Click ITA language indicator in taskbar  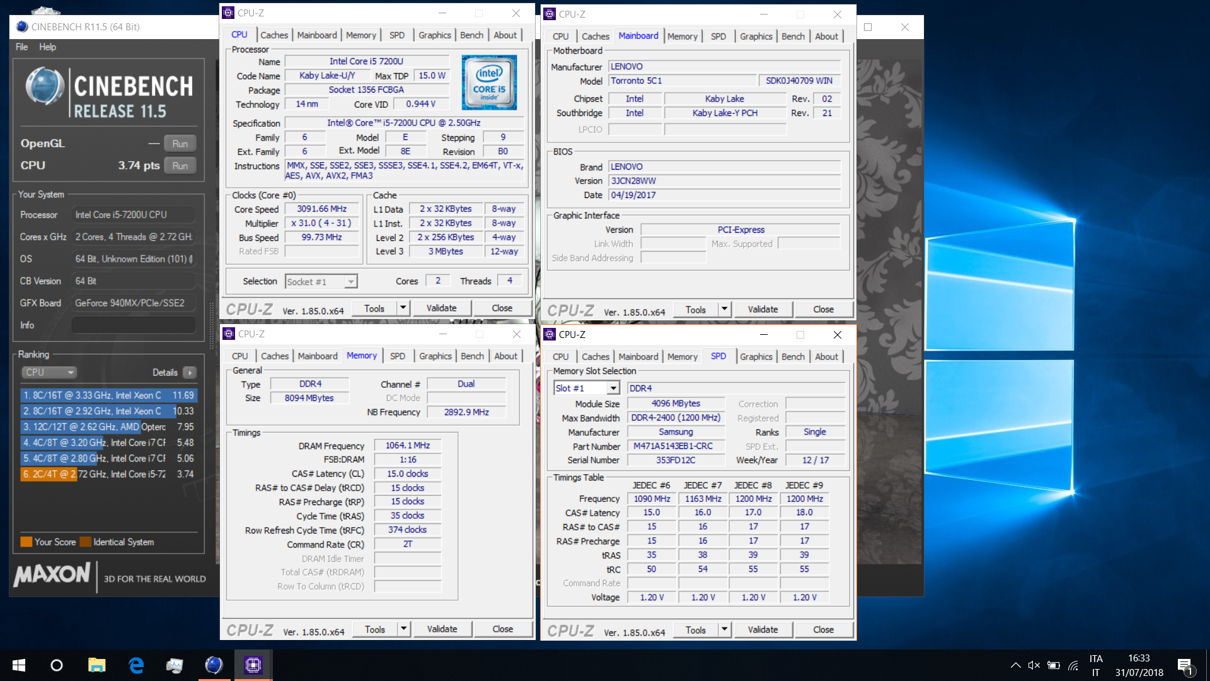pyautogui.click(x=1096, y=665)
